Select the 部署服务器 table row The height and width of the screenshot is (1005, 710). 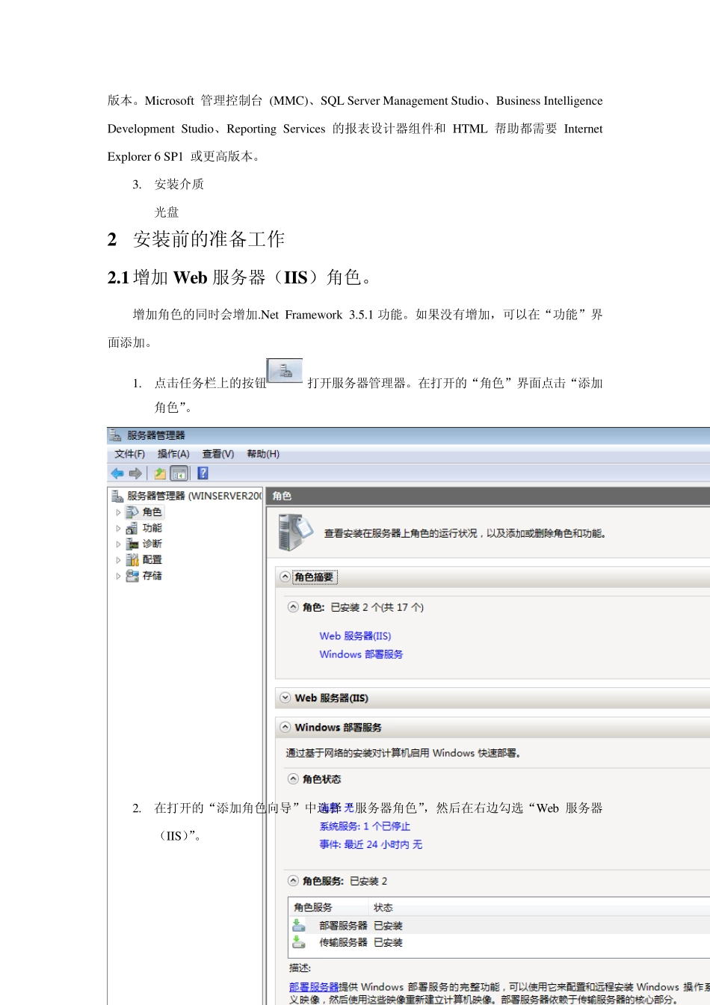tap(499, 926)
